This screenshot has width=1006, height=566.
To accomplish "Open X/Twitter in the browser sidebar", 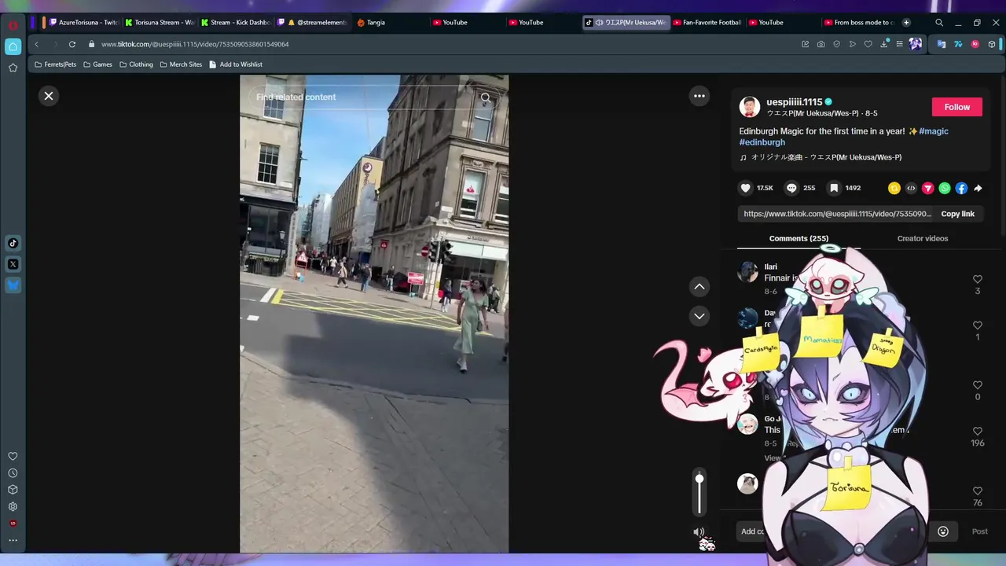I will coord(13,264).
